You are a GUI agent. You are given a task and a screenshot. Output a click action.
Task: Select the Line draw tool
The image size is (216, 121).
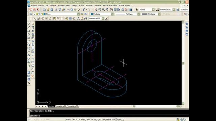[29, 24]
